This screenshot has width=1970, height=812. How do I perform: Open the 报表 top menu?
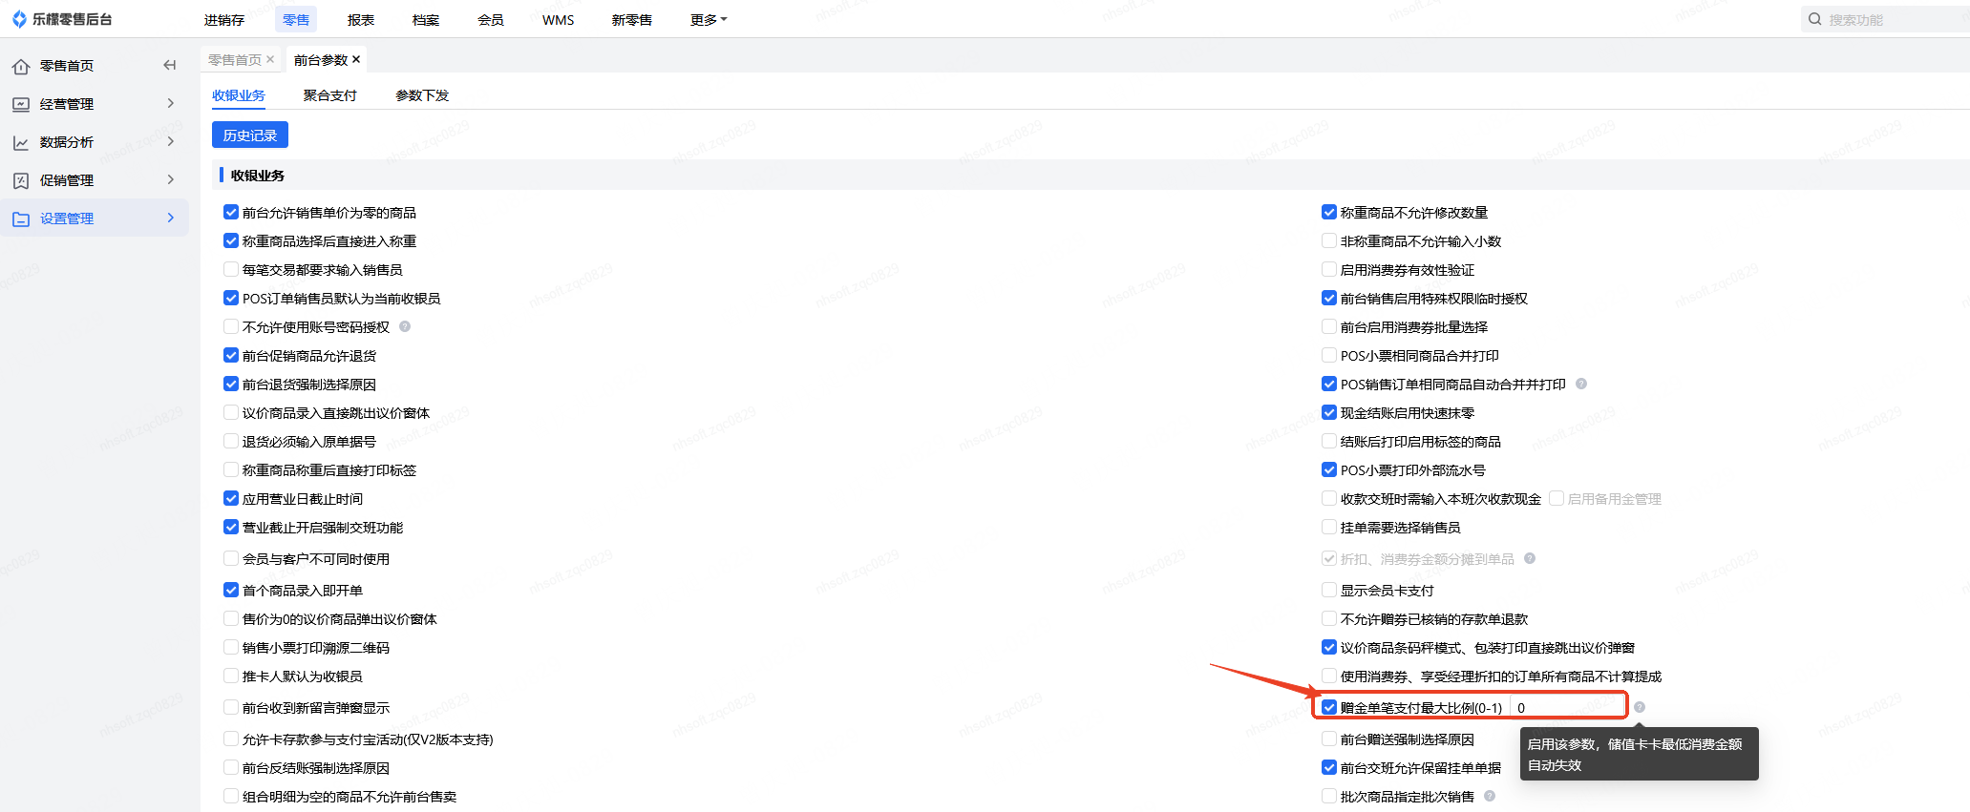tap(361, 20)
